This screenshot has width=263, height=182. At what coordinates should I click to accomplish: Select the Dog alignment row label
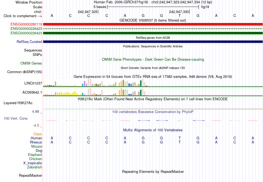point(39,151)
